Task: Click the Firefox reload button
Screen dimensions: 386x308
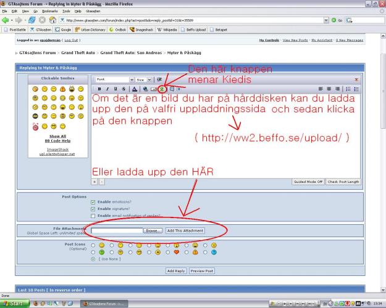Action: click(31, 20)
